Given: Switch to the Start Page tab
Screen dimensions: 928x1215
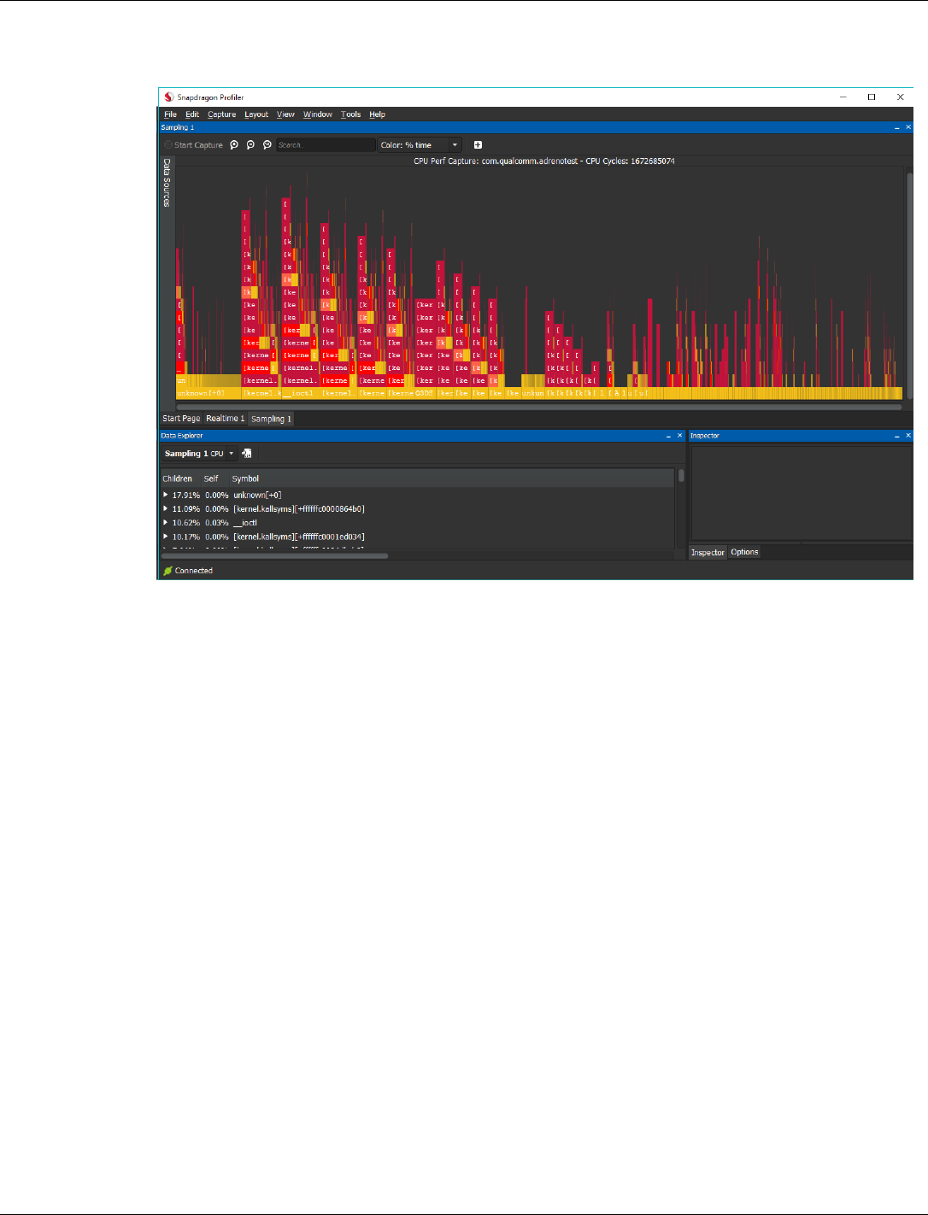Looking at the screenshot, I should (x=181, y=419).
